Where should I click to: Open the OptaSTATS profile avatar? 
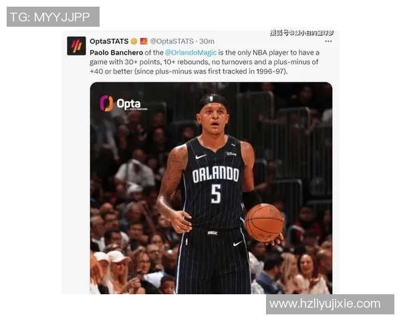click(x=76, y=46)
